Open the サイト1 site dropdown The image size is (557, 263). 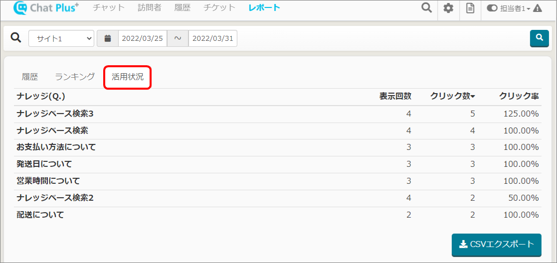point(61,38)
